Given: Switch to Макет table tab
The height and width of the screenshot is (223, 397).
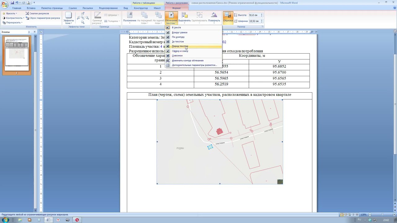Looking at the screenshot, I should [x=157, y=8].
